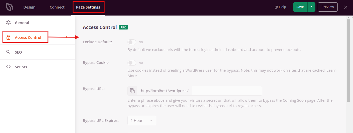Click the SEO magnifier icon
Viewport: 353px width, 133px height.
(9, 52)
